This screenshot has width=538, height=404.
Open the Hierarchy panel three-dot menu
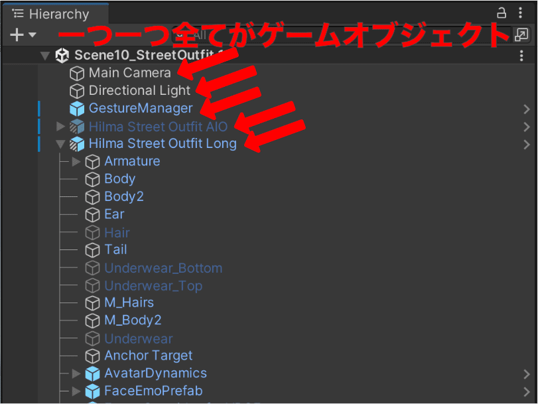(x=520, y=13)
